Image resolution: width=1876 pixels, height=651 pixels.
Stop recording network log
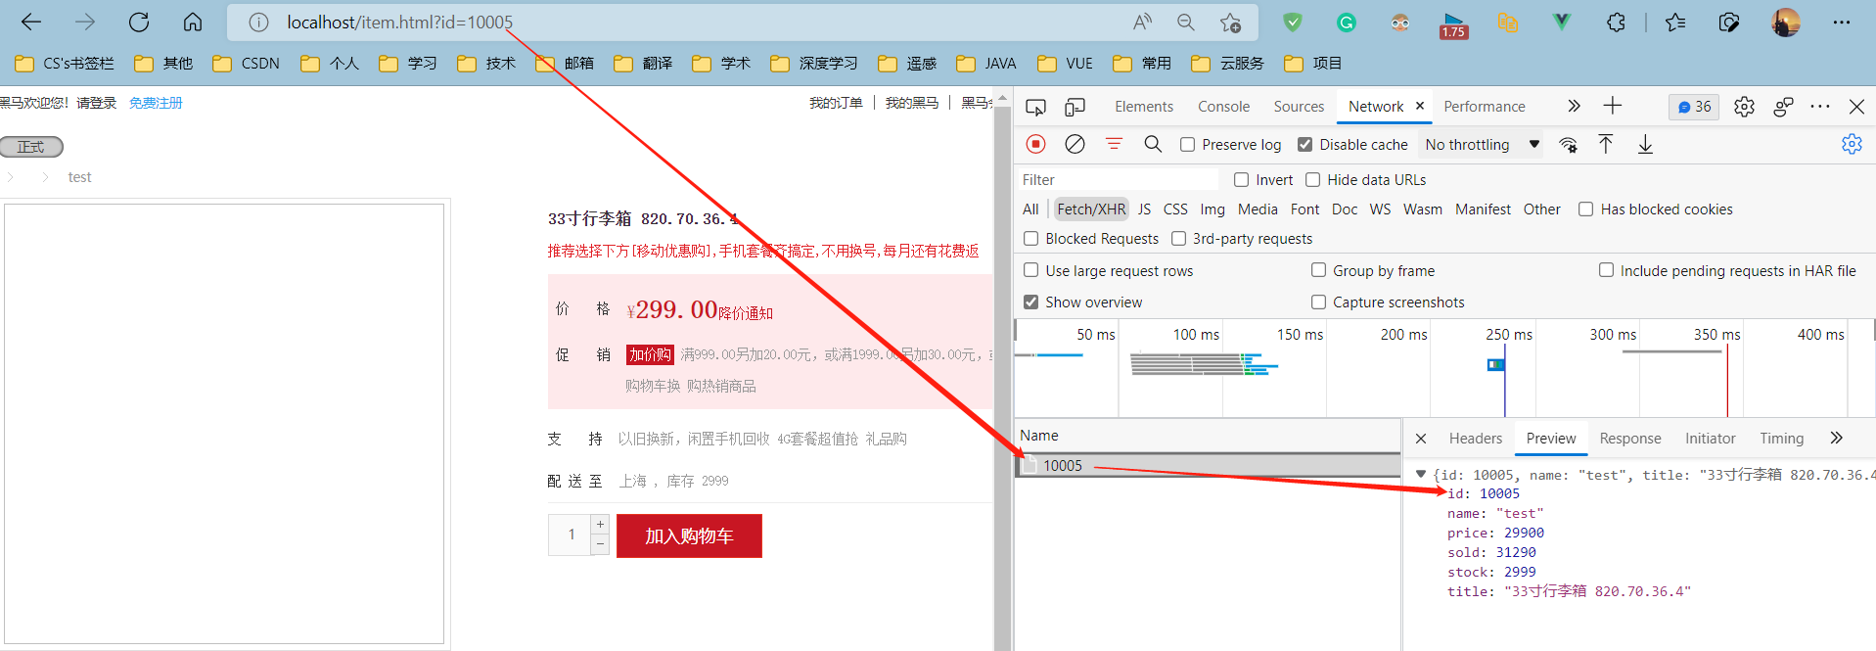click(x=1035, y=144)
